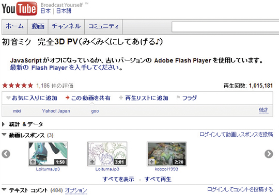This screenshot has height=195, width=279.
Task: Open the 2:20 video response thumbnail
Action: [x=166, y=154]
